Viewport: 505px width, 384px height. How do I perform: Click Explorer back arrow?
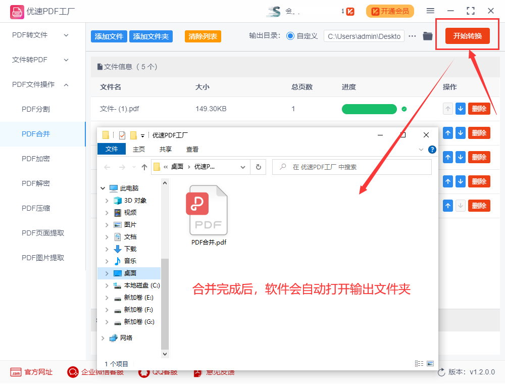107,167
